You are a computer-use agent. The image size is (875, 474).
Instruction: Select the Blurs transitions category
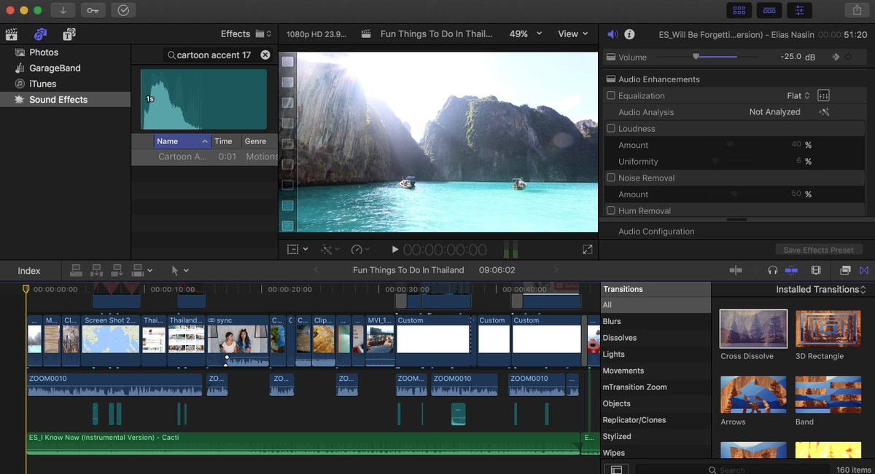click(x=612, y=321)
